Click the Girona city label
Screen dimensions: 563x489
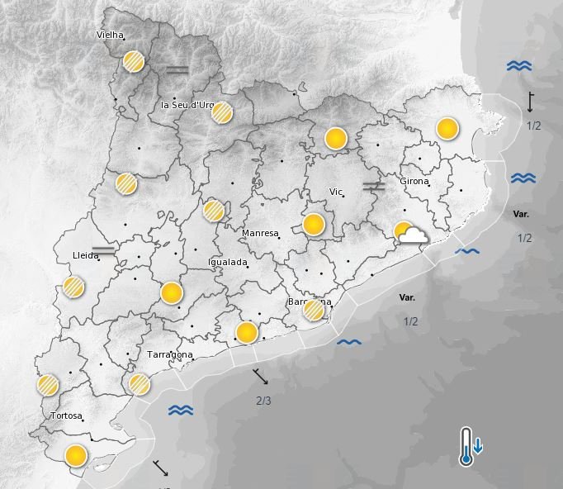point(414,181)
